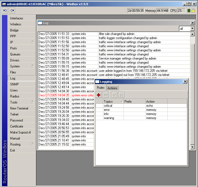Sort rules by the Topics column header
This screenshot has height=187, width=198.
(x=113, y=102)
